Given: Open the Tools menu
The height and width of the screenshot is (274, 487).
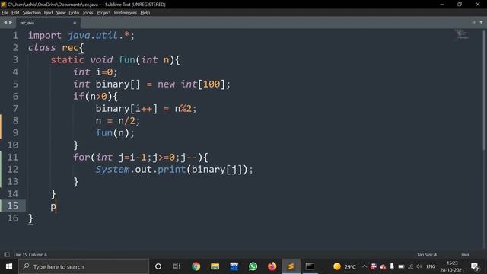Looking at the screenshot, I should pos(88,13).
